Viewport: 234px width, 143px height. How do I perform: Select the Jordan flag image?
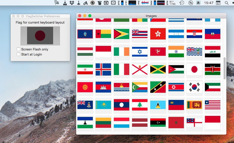(x=176, y=69)
